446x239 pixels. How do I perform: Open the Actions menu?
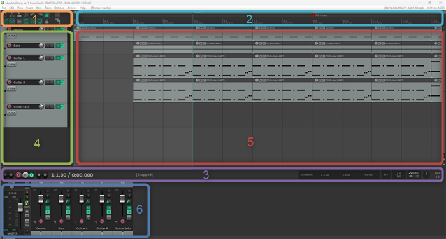pyautogui.click(x=71, y=8)
